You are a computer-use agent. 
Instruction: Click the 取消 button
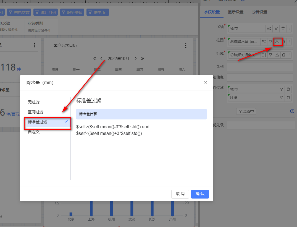[x=180, y=194]
